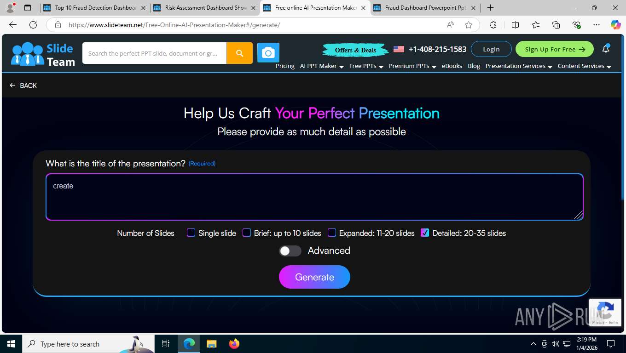Open a new browser tab
The width and height of the screenshot is (626, 353).
pos(490,8)
